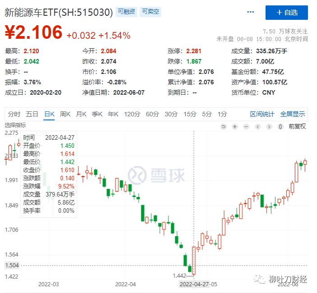Image resolution: width=317 pixels, height=293 pixels.
Task: Switch to 五日 chart tab
Action: (32, 114)
